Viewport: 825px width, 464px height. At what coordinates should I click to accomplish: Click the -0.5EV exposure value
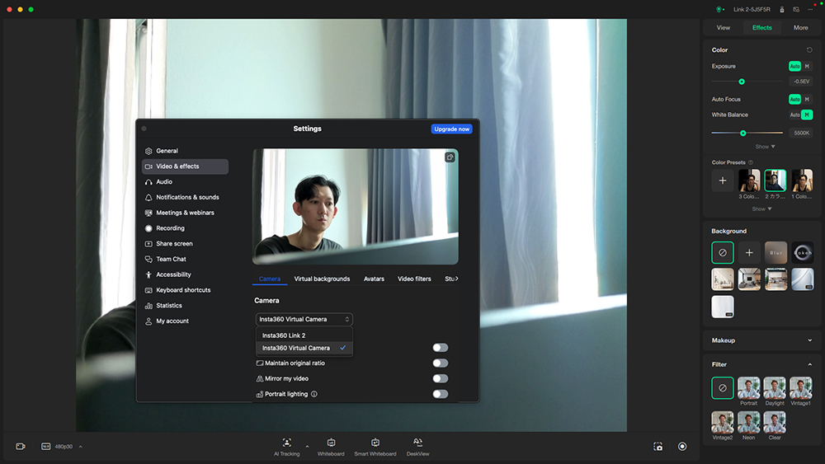801,82
